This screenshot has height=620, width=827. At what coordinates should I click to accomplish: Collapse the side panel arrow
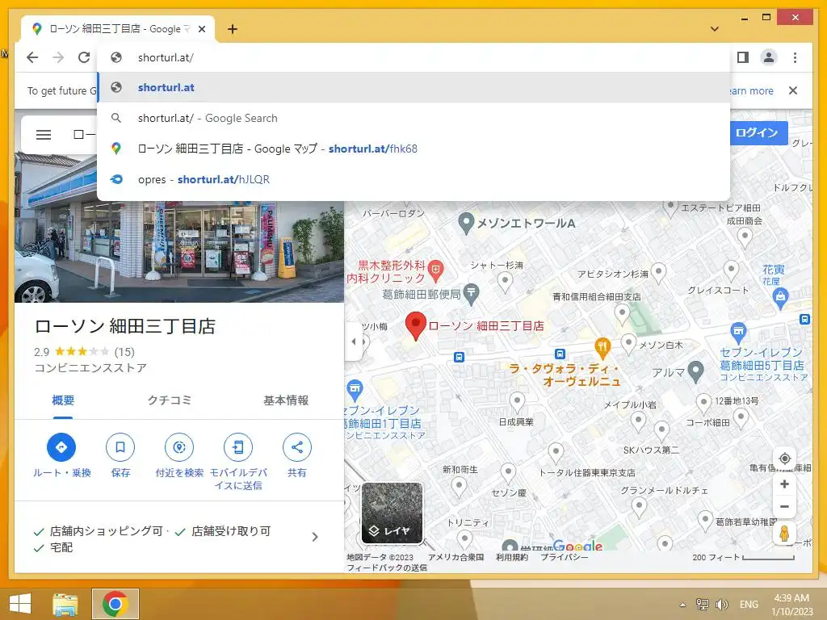[x=354, y=341]
